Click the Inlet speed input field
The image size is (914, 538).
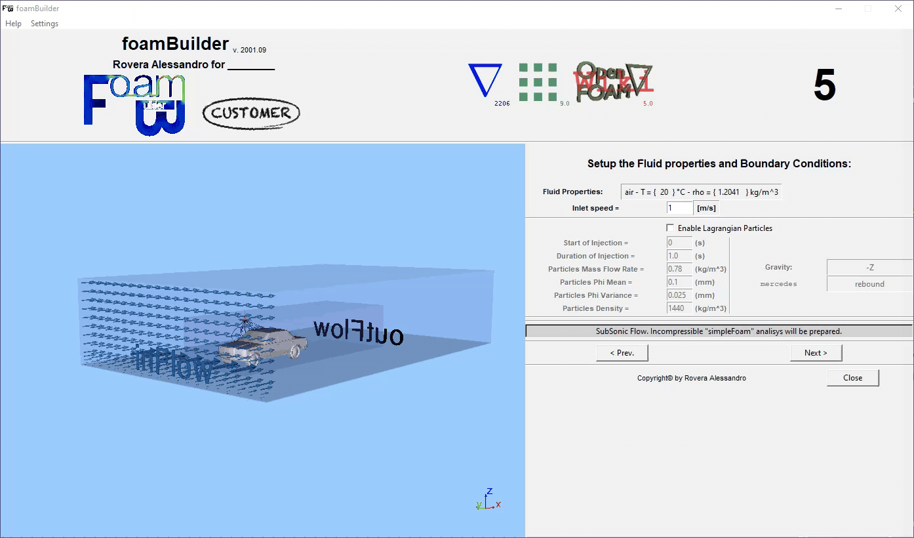pyautogui.click(x=680, y=208)
